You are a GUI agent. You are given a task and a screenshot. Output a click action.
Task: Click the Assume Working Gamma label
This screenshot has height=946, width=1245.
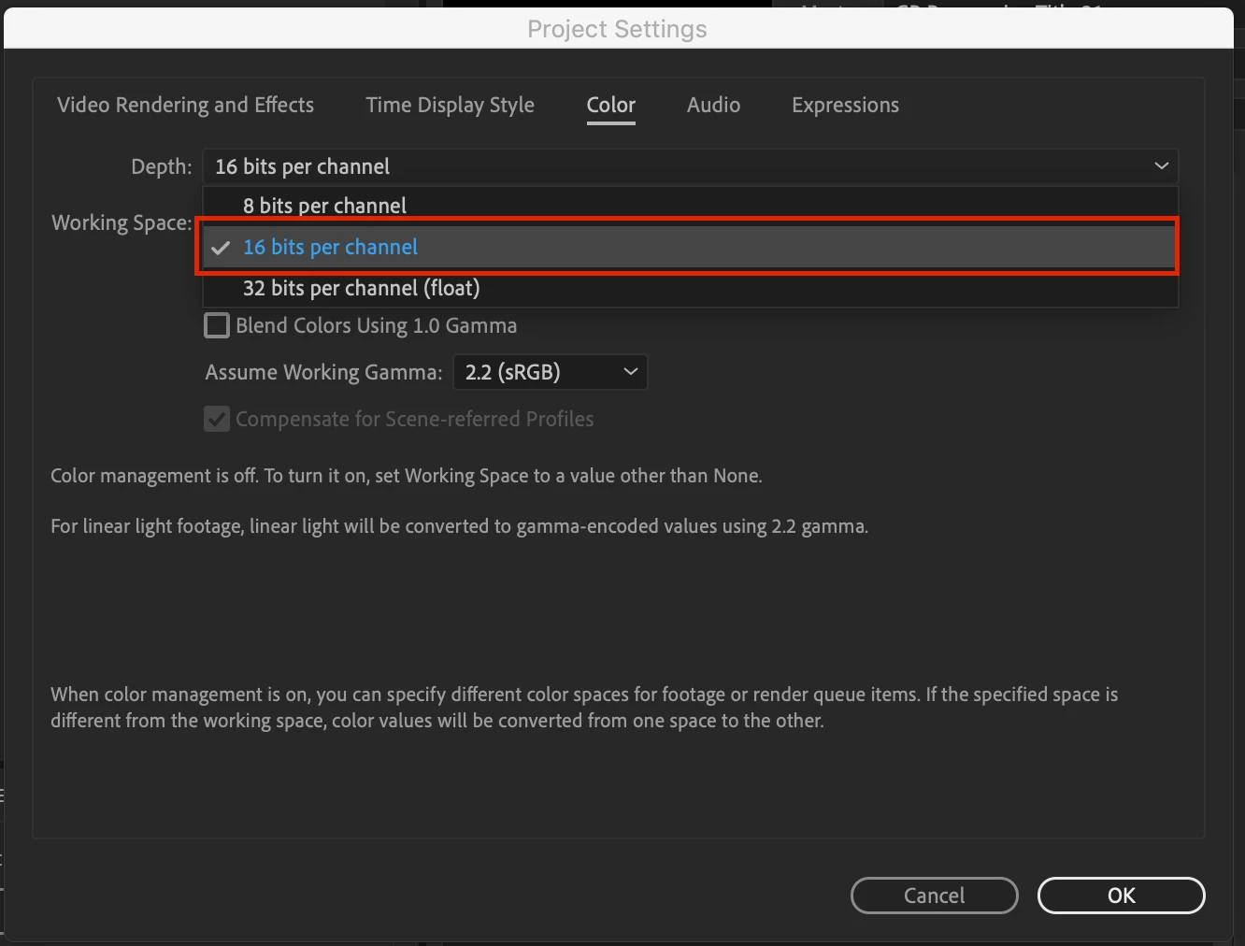pos(323,372)
